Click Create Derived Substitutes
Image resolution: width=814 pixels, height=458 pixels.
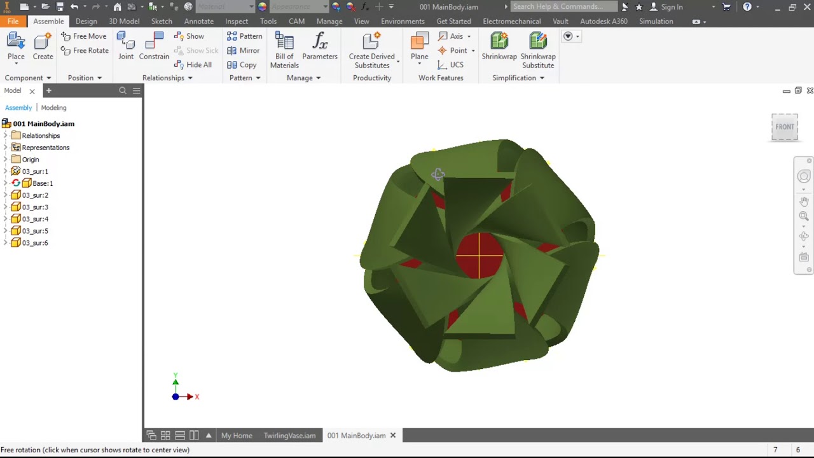coord(372,50)
